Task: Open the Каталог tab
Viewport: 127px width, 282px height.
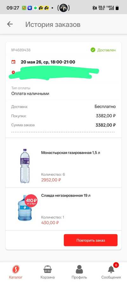Action: [x=16, y=272]
